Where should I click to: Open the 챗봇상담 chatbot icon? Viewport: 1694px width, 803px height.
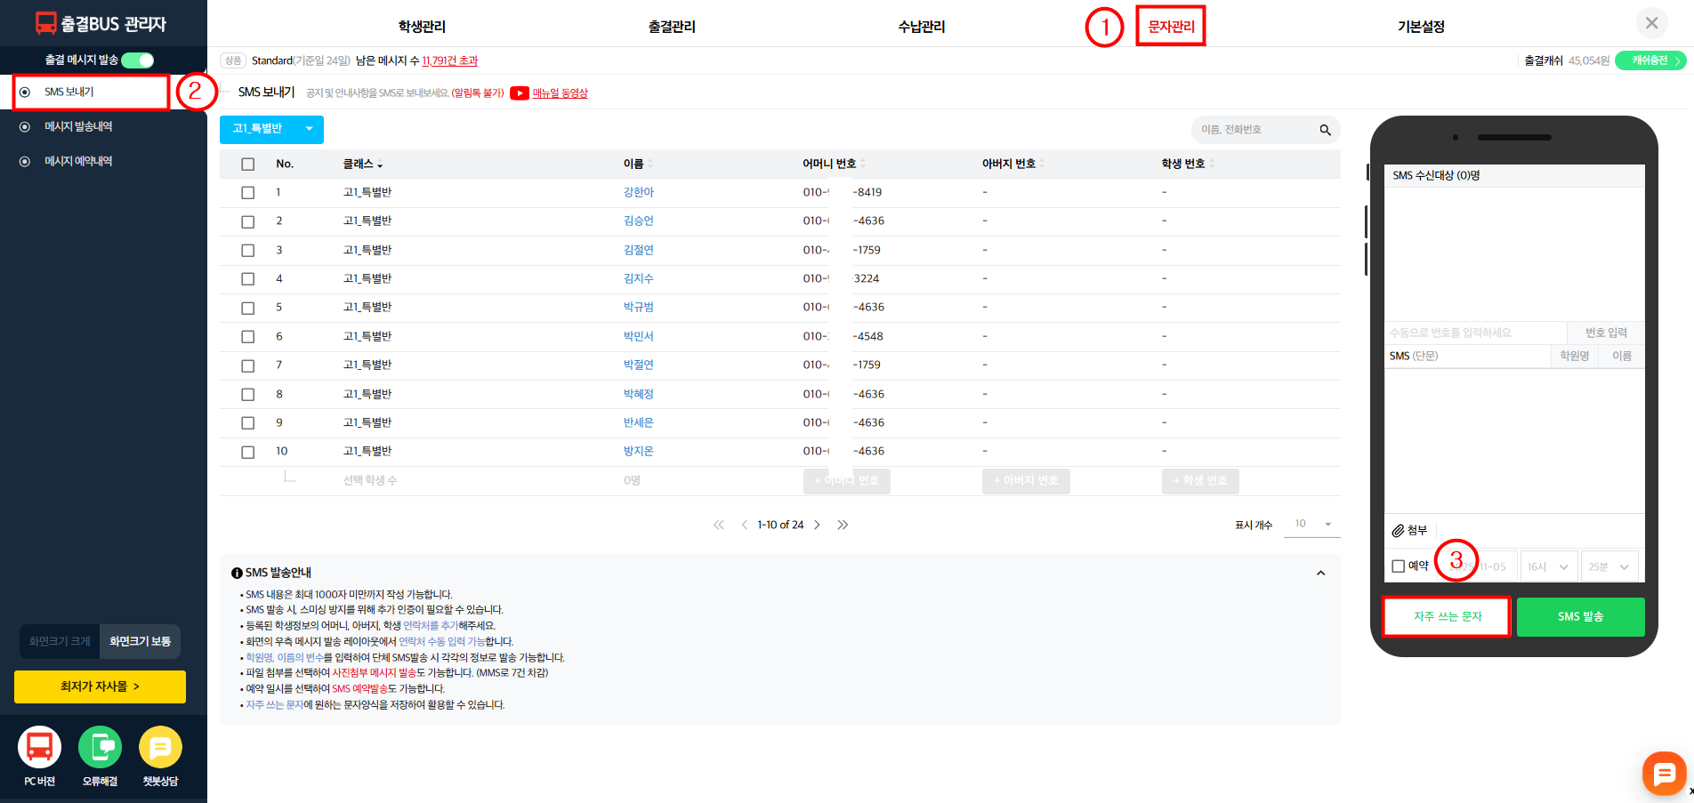[x=160, y=747]
